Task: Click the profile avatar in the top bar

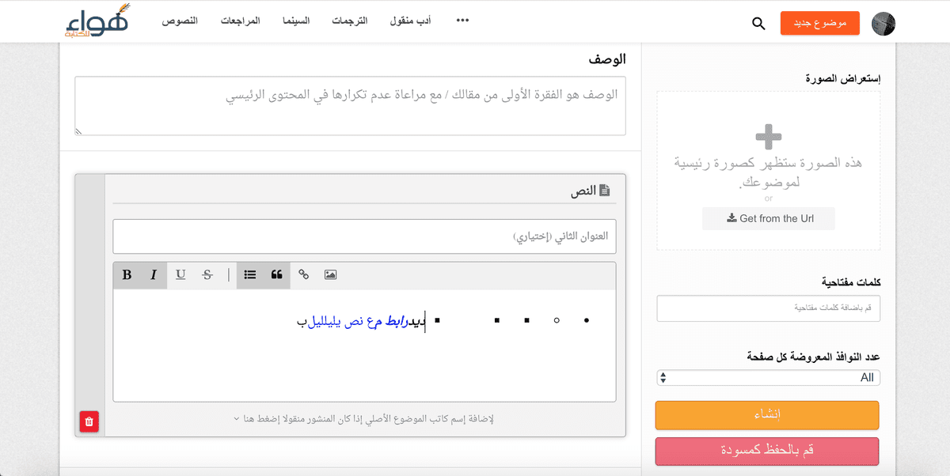Action: click(x=883, y=24)
